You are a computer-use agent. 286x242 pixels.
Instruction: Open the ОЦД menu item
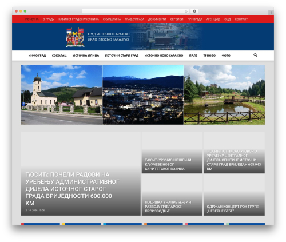(228, 19)
